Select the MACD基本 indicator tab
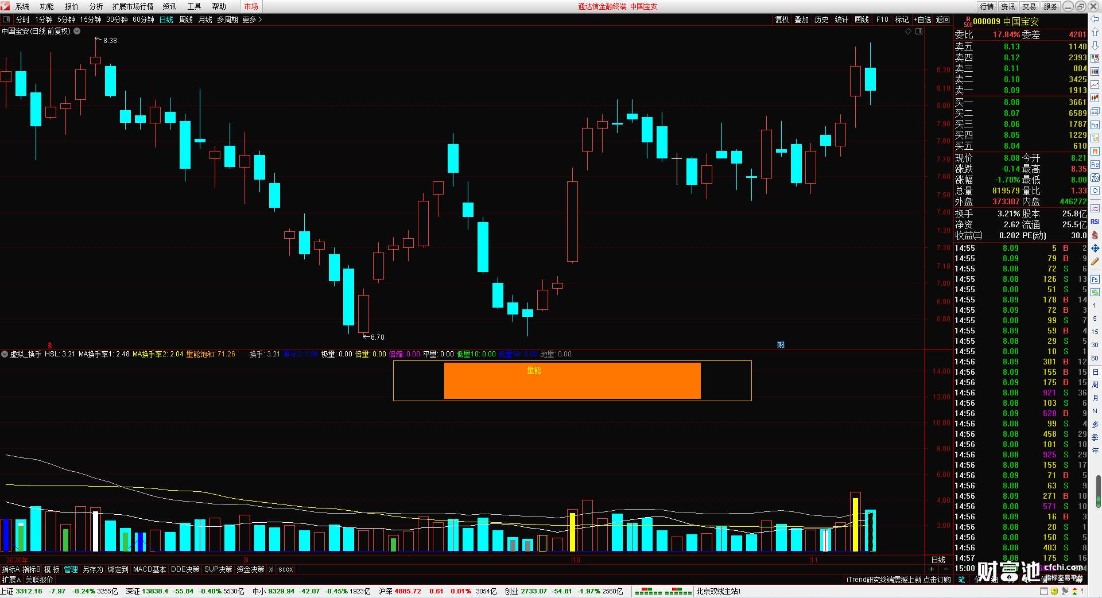1102x598 pixels. coord(149,569)
